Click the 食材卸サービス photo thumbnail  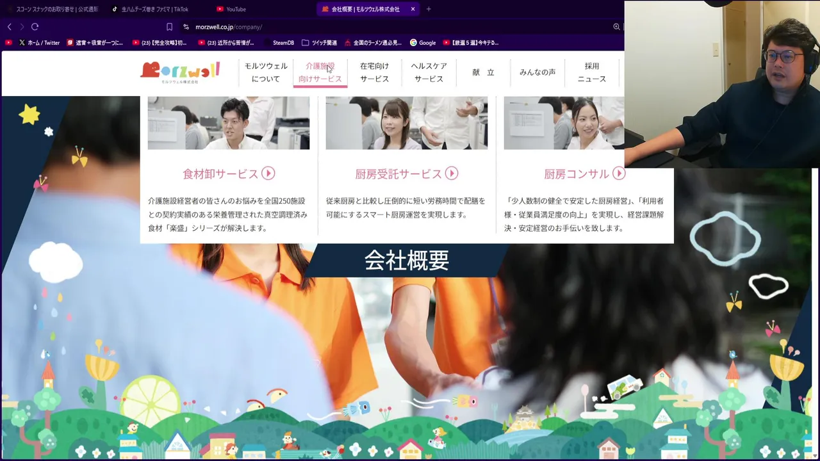point(229,123)
